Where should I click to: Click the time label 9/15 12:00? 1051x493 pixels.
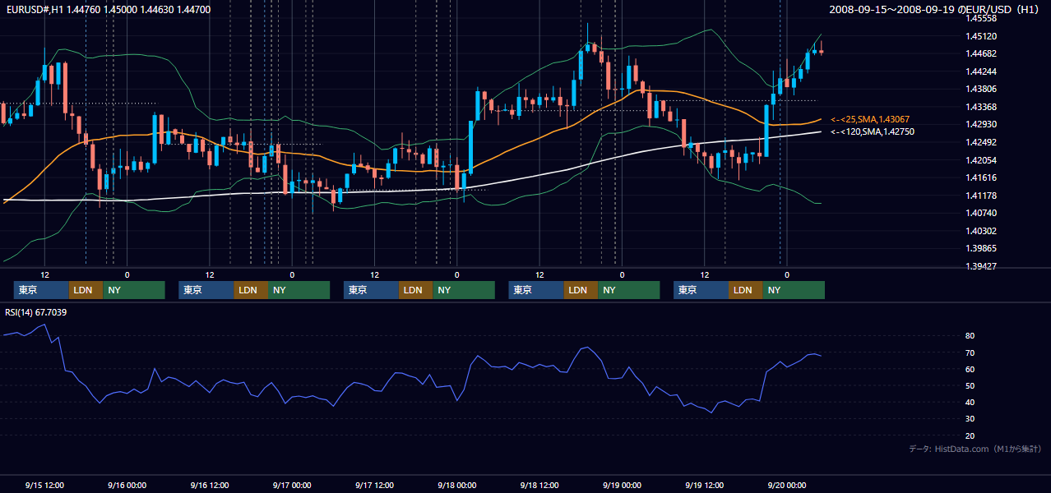point(44,485)
